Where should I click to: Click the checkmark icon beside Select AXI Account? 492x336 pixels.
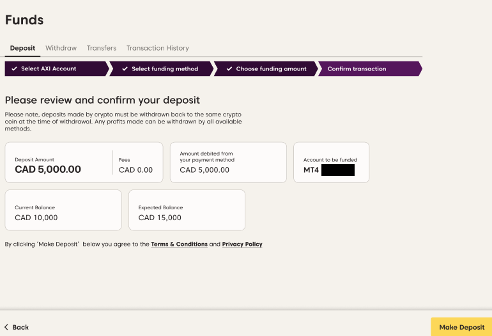(x=14, y=69)
